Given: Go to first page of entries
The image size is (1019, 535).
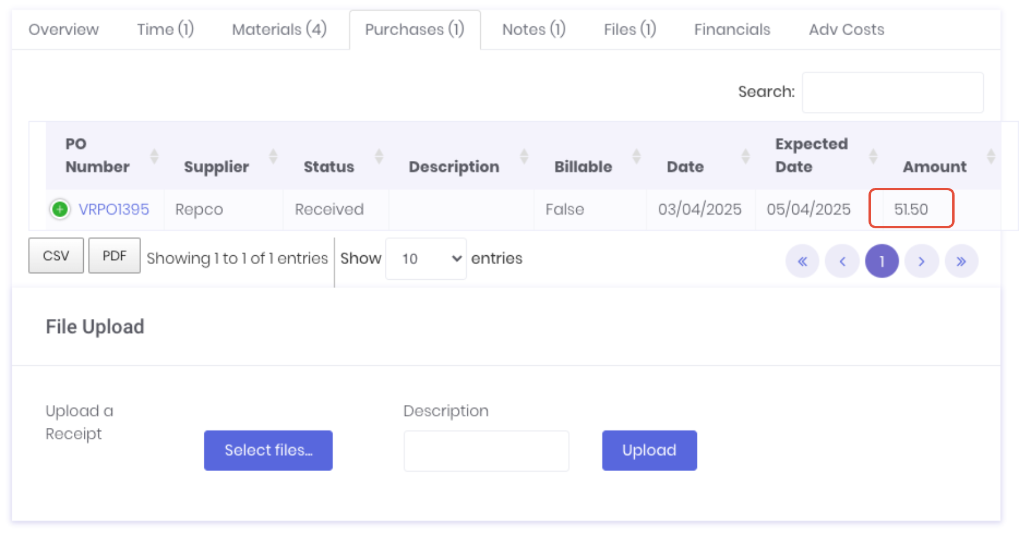Looking at the screenshot, I should tap(802, 261).
